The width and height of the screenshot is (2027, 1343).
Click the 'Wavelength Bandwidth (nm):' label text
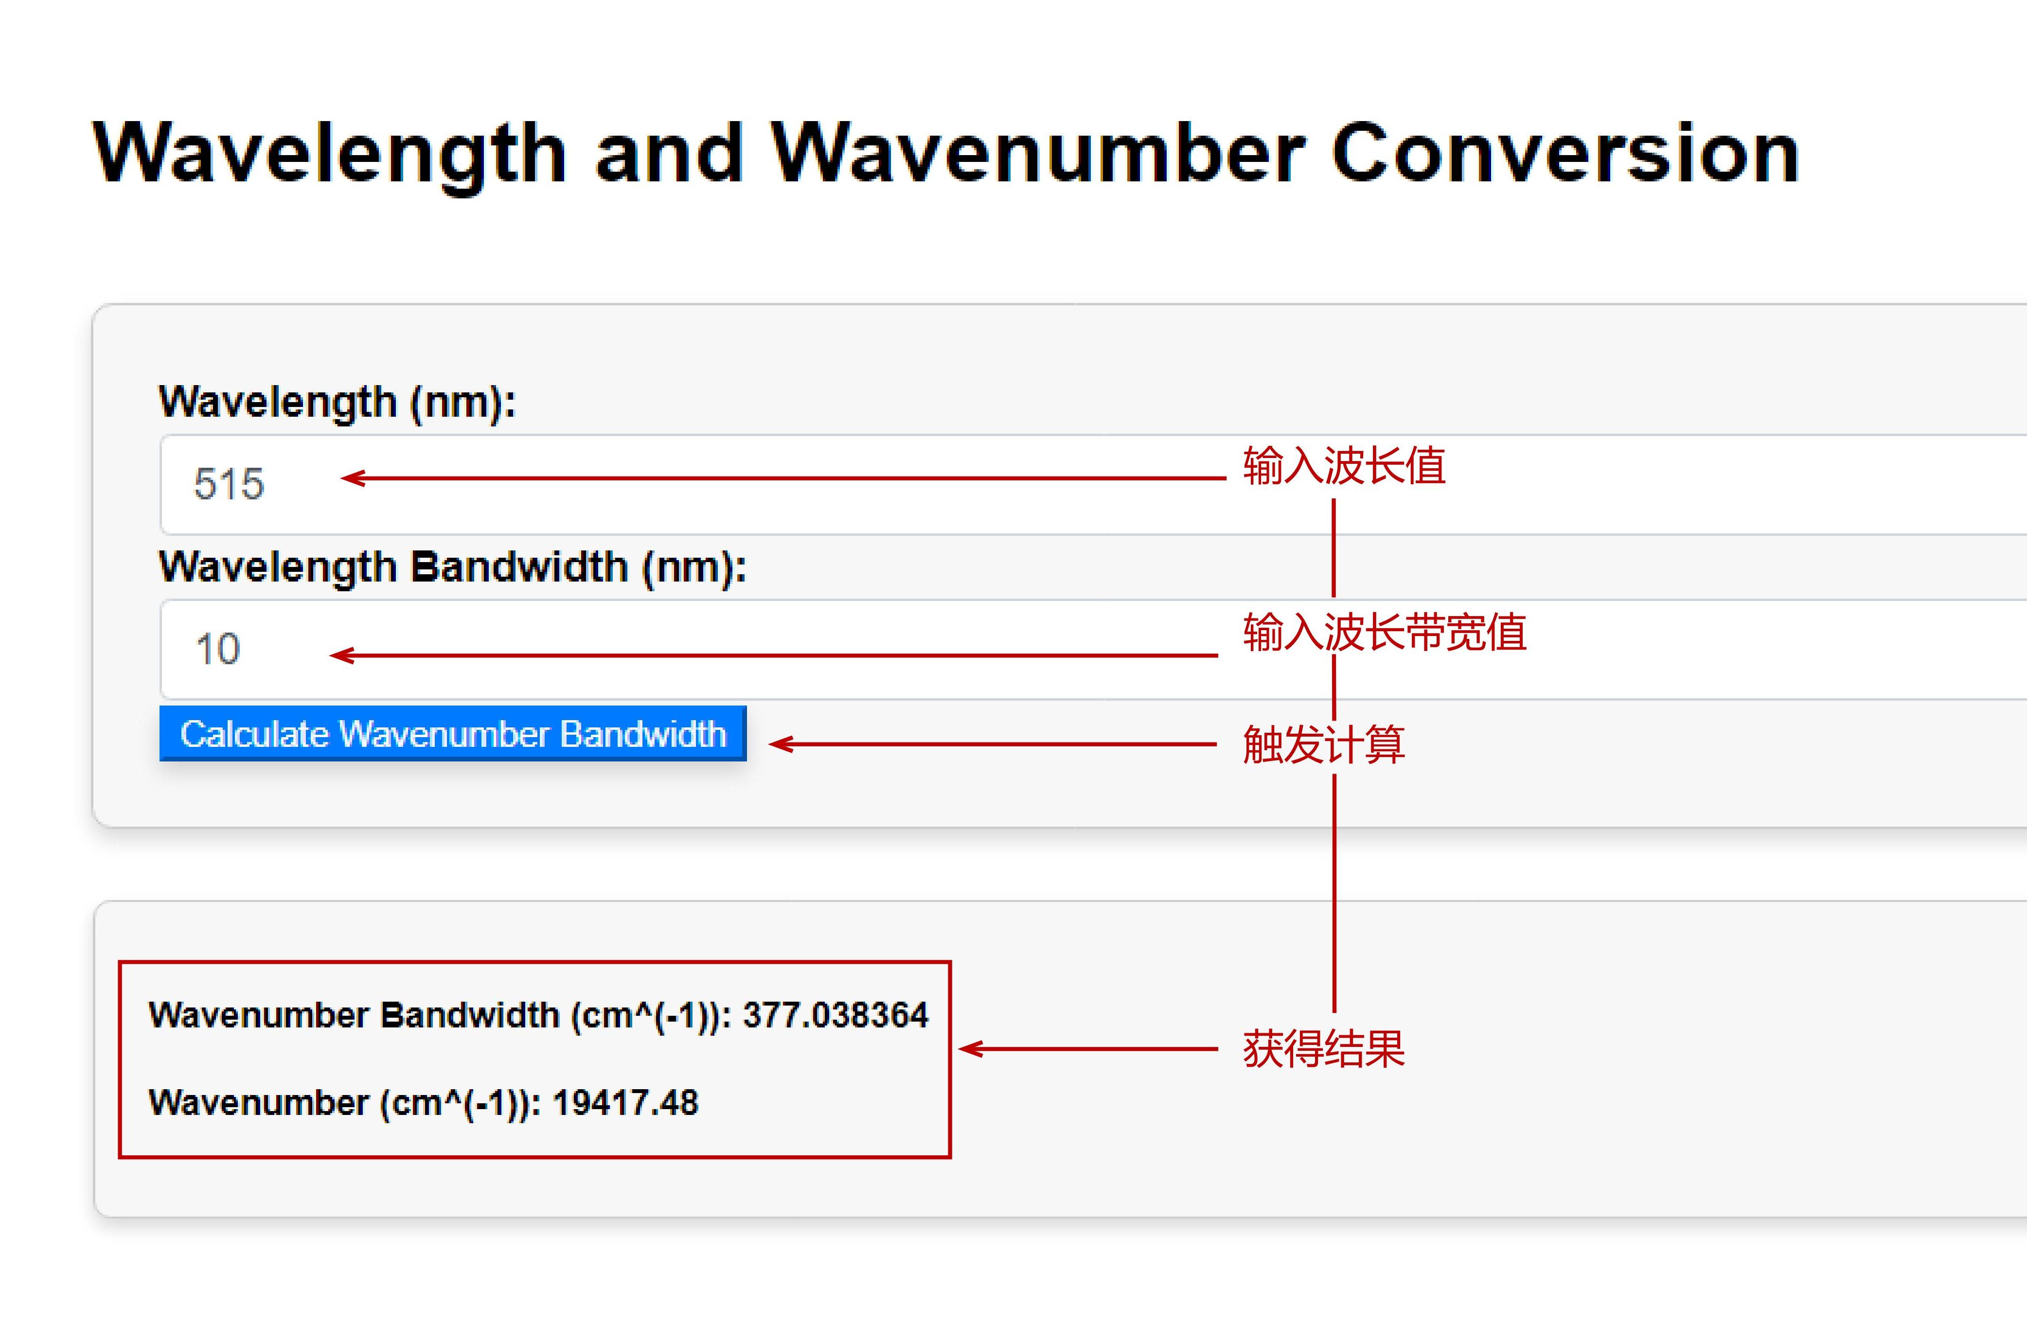coord(452,567)
